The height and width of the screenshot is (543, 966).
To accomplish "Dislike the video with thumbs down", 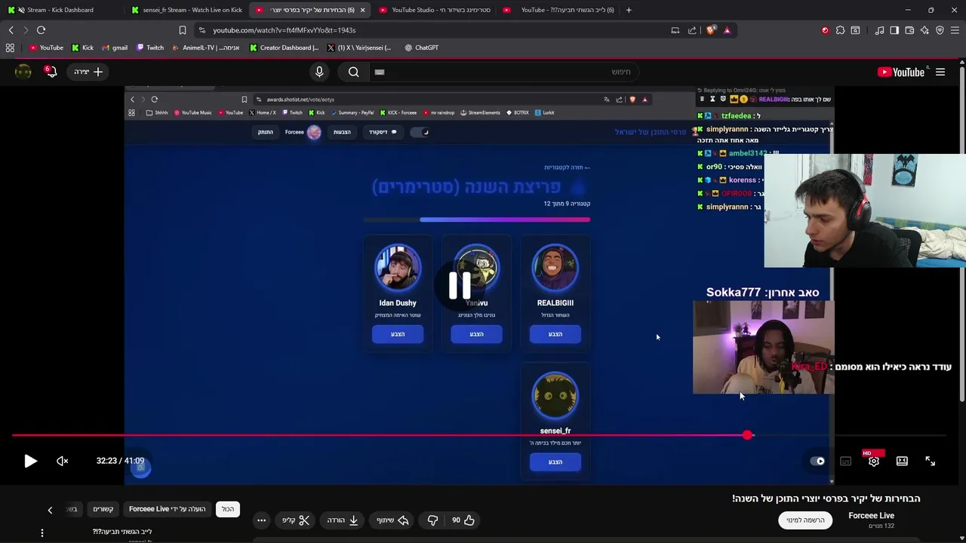I will pos(432,520).
